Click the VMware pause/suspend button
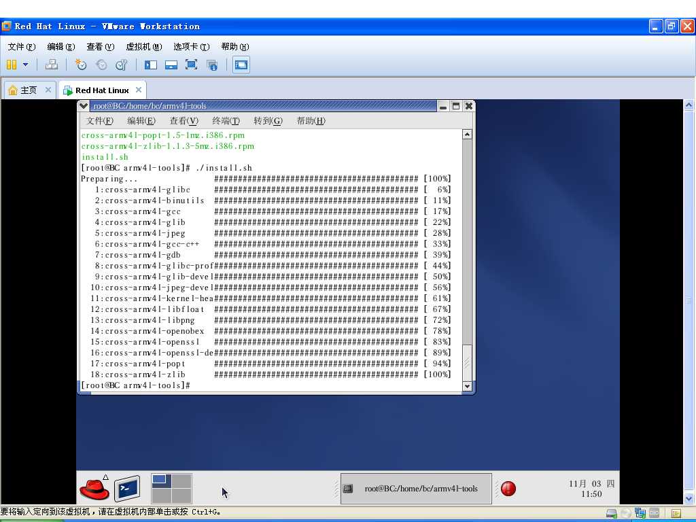The height and width of the screenshot is (522, 696). pyautogui.click(x=12, y=65)
